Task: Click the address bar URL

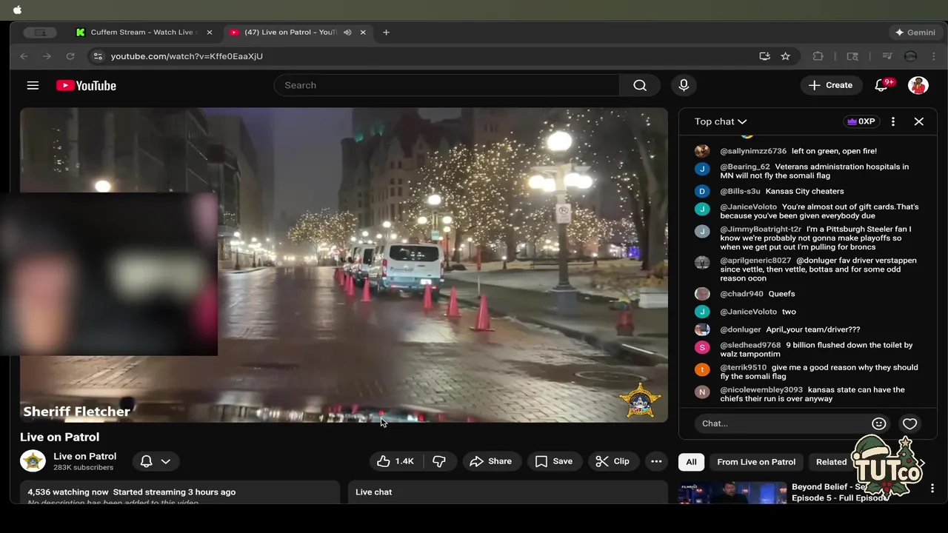Action: pos(187,56)
